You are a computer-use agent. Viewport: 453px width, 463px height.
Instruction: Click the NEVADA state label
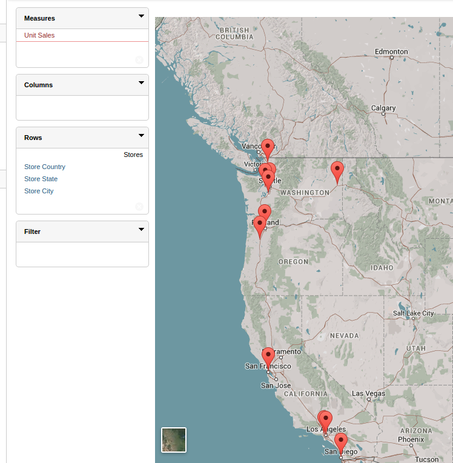click(x=345, y=336)
